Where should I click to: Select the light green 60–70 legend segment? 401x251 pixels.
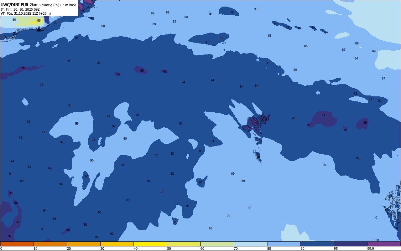217,244
